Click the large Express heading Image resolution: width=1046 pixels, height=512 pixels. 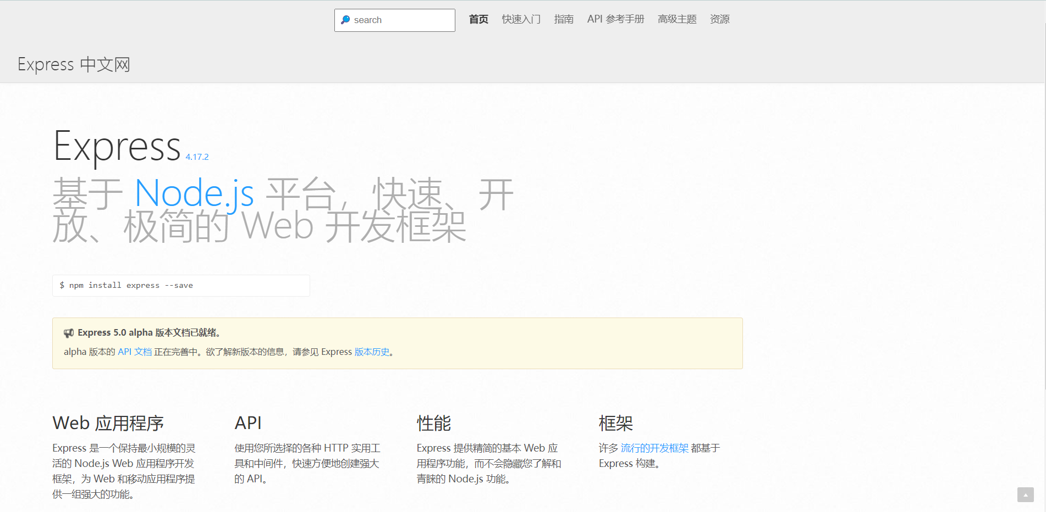click(117, 146)
